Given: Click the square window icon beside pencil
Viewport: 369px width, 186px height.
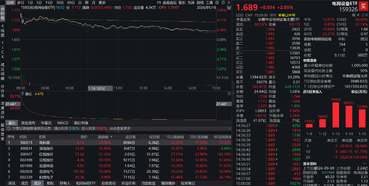Looking at the screenshot, I should [362, 15].
